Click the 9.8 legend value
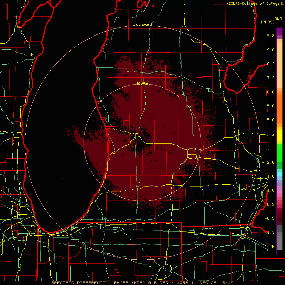The width and height of the screenshot is (285, 285). click(271, 35)
